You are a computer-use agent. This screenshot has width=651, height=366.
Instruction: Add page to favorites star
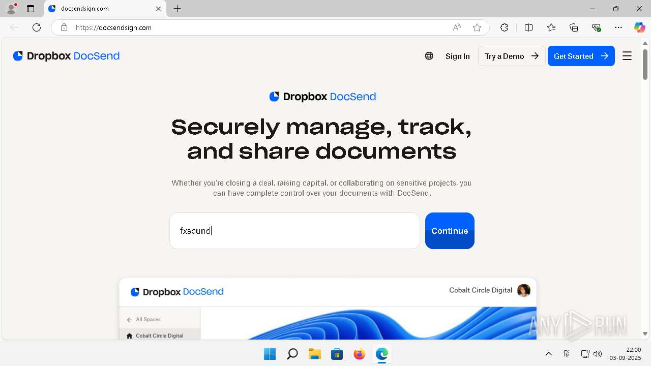coord(477,27)
